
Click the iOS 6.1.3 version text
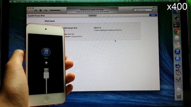pos(97,28)
